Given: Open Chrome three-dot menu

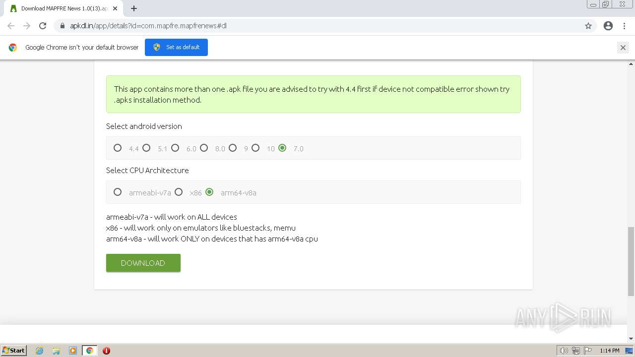Looking at the screenshot, I should (x=624, y=26).
